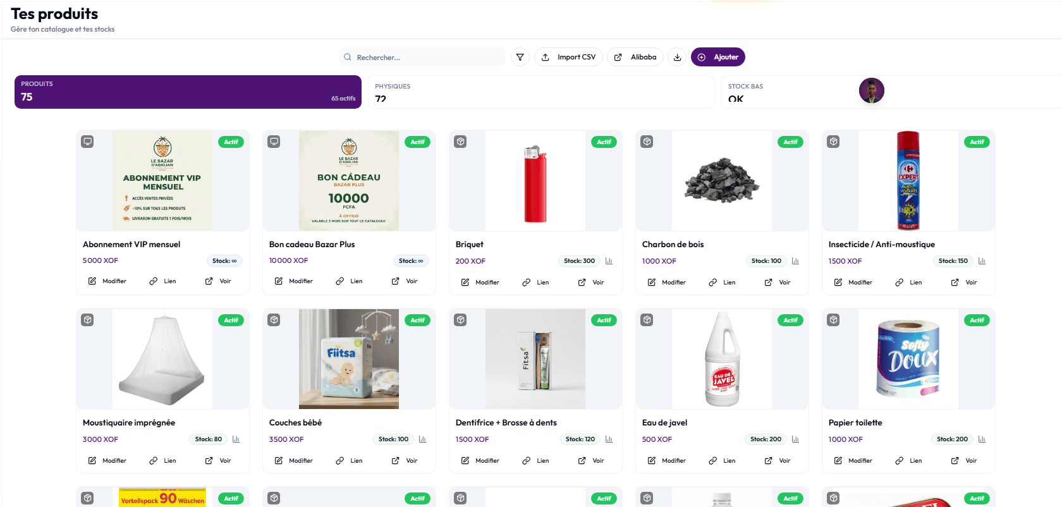Click the Actif badge on Papier toilette

[x=977, y=320]
